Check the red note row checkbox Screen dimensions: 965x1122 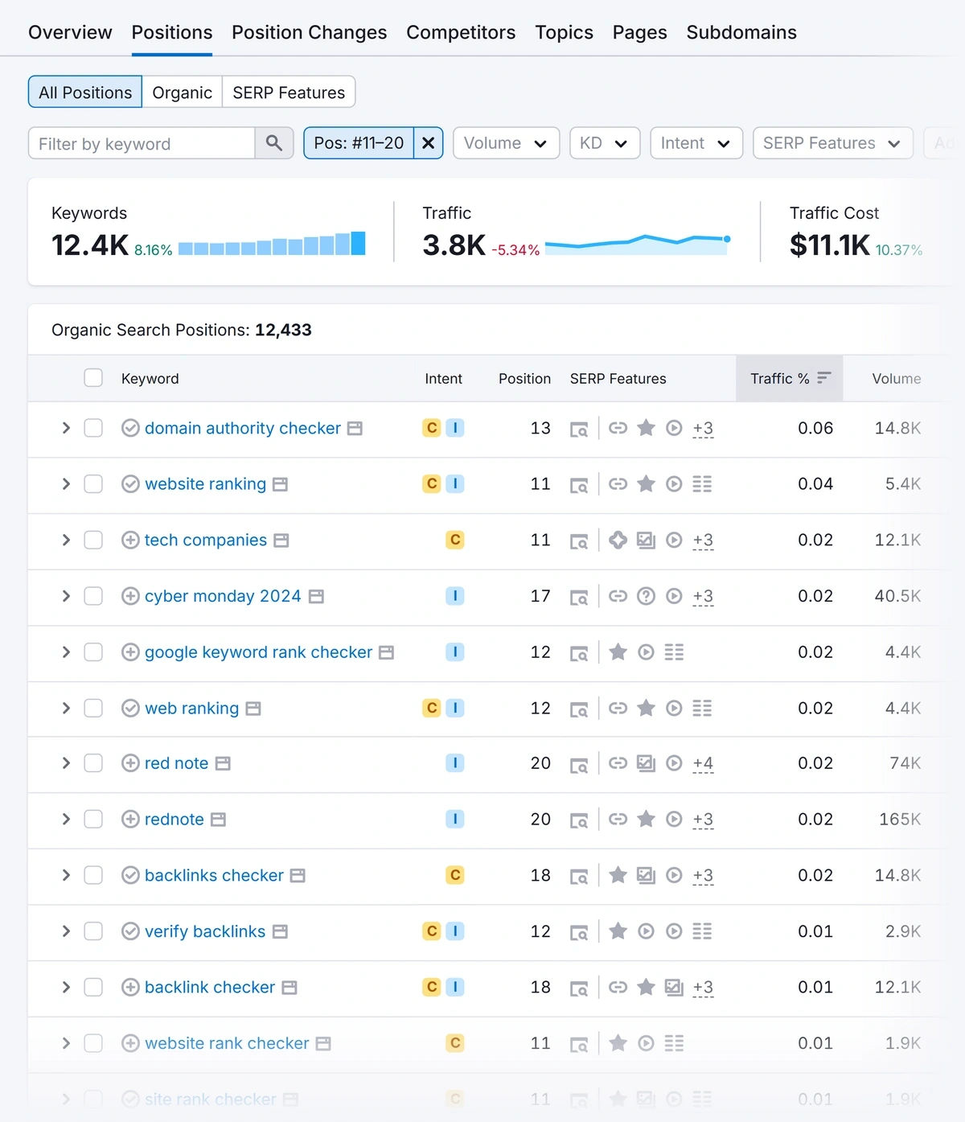click(93, 763)
